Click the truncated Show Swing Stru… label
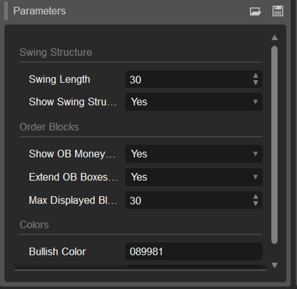Screen dimensions: 297x289 (73, 102)
